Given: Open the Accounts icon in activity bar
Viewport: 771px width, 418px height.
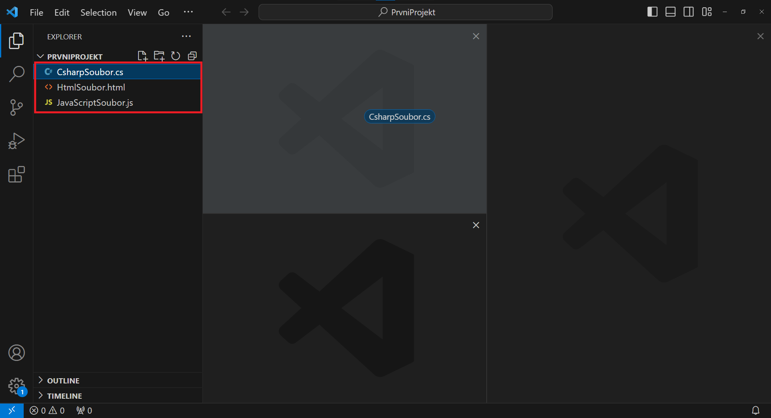Looking at the screenshot, I should (x=16, y=353).
